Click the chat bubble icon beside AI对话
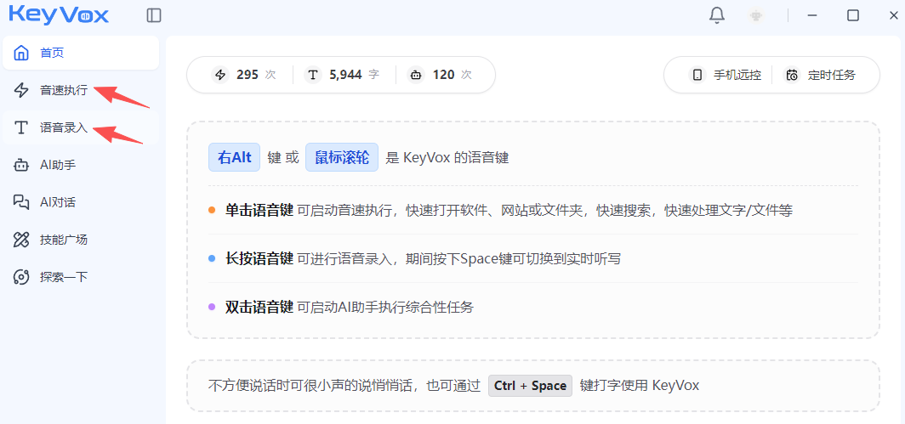 click(21, 202)
